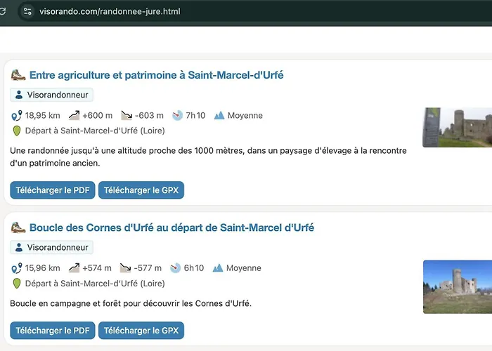This screenshot has width=492, height=351.
Task: Click the mountain difficulty icon beside the first Moyenne
Action: click(x=219, y=115)
